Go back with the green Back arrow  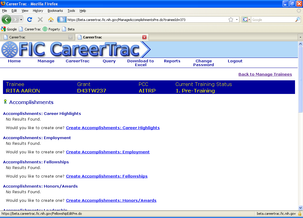(7, 19)
